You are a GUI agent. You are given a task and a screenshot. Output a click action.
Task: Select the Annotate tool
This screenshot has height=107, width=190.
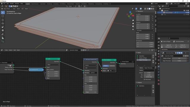pos(3,34)
